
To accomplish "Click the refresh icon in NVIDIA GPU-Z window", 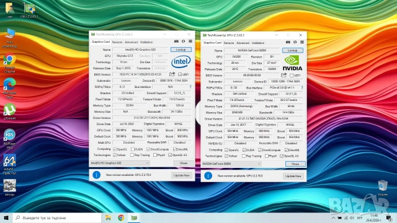I will (x=295, y=42).
